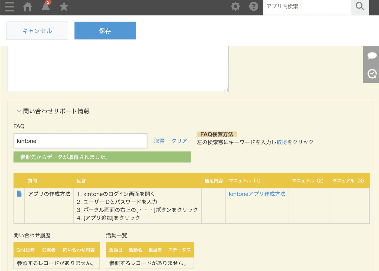The image size is (379, 271).
Task: Click the マニュアル（3） column header
Action: (x=348, y=181)
